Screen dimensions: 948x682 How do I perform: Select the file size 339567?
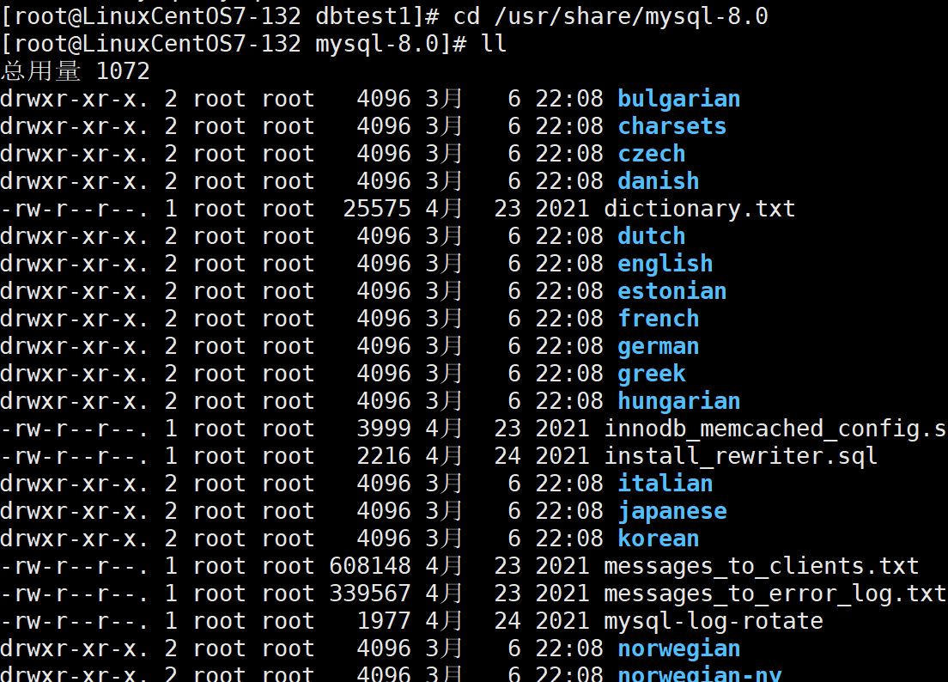pos(369,594)
